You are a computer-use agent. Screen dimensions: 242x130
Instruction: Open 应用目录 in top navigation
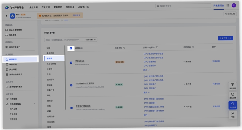pyautogui.click(x=70, y=7)
